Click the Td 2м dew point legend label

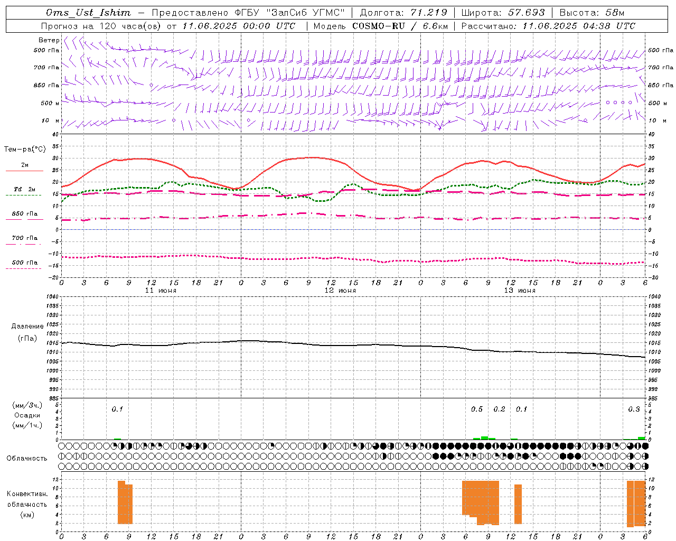coord(25,189)
